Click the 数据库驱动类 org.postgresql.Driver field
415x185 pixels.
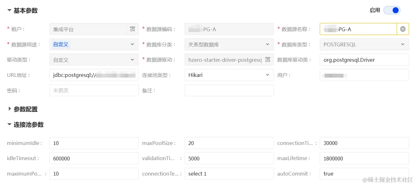(364, 60)
